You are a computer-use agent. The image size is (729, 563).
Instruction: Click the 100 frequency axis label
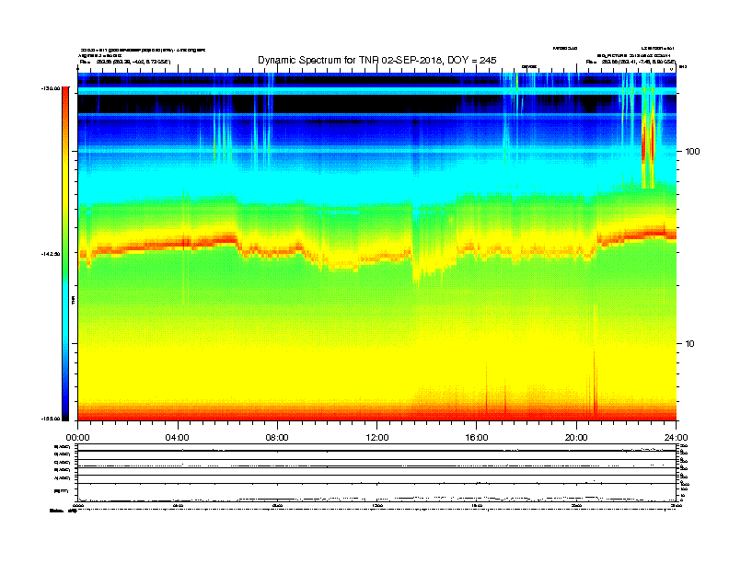point(692,152)
